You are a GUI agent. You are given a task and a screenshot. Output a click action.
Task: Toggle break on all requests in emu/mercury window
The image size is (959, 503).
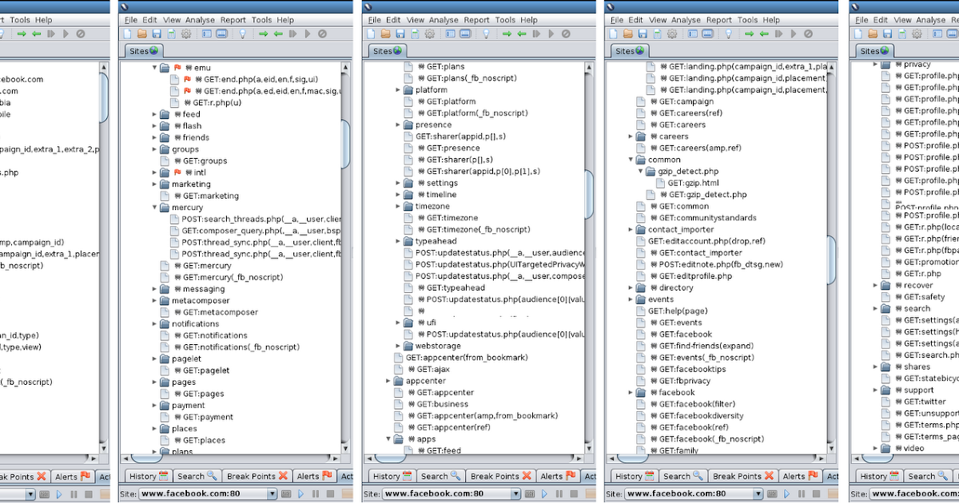coord(263,34)
